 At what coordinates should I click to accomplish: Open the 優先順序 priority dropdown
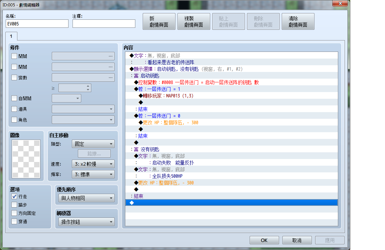(x=87, y=198)
